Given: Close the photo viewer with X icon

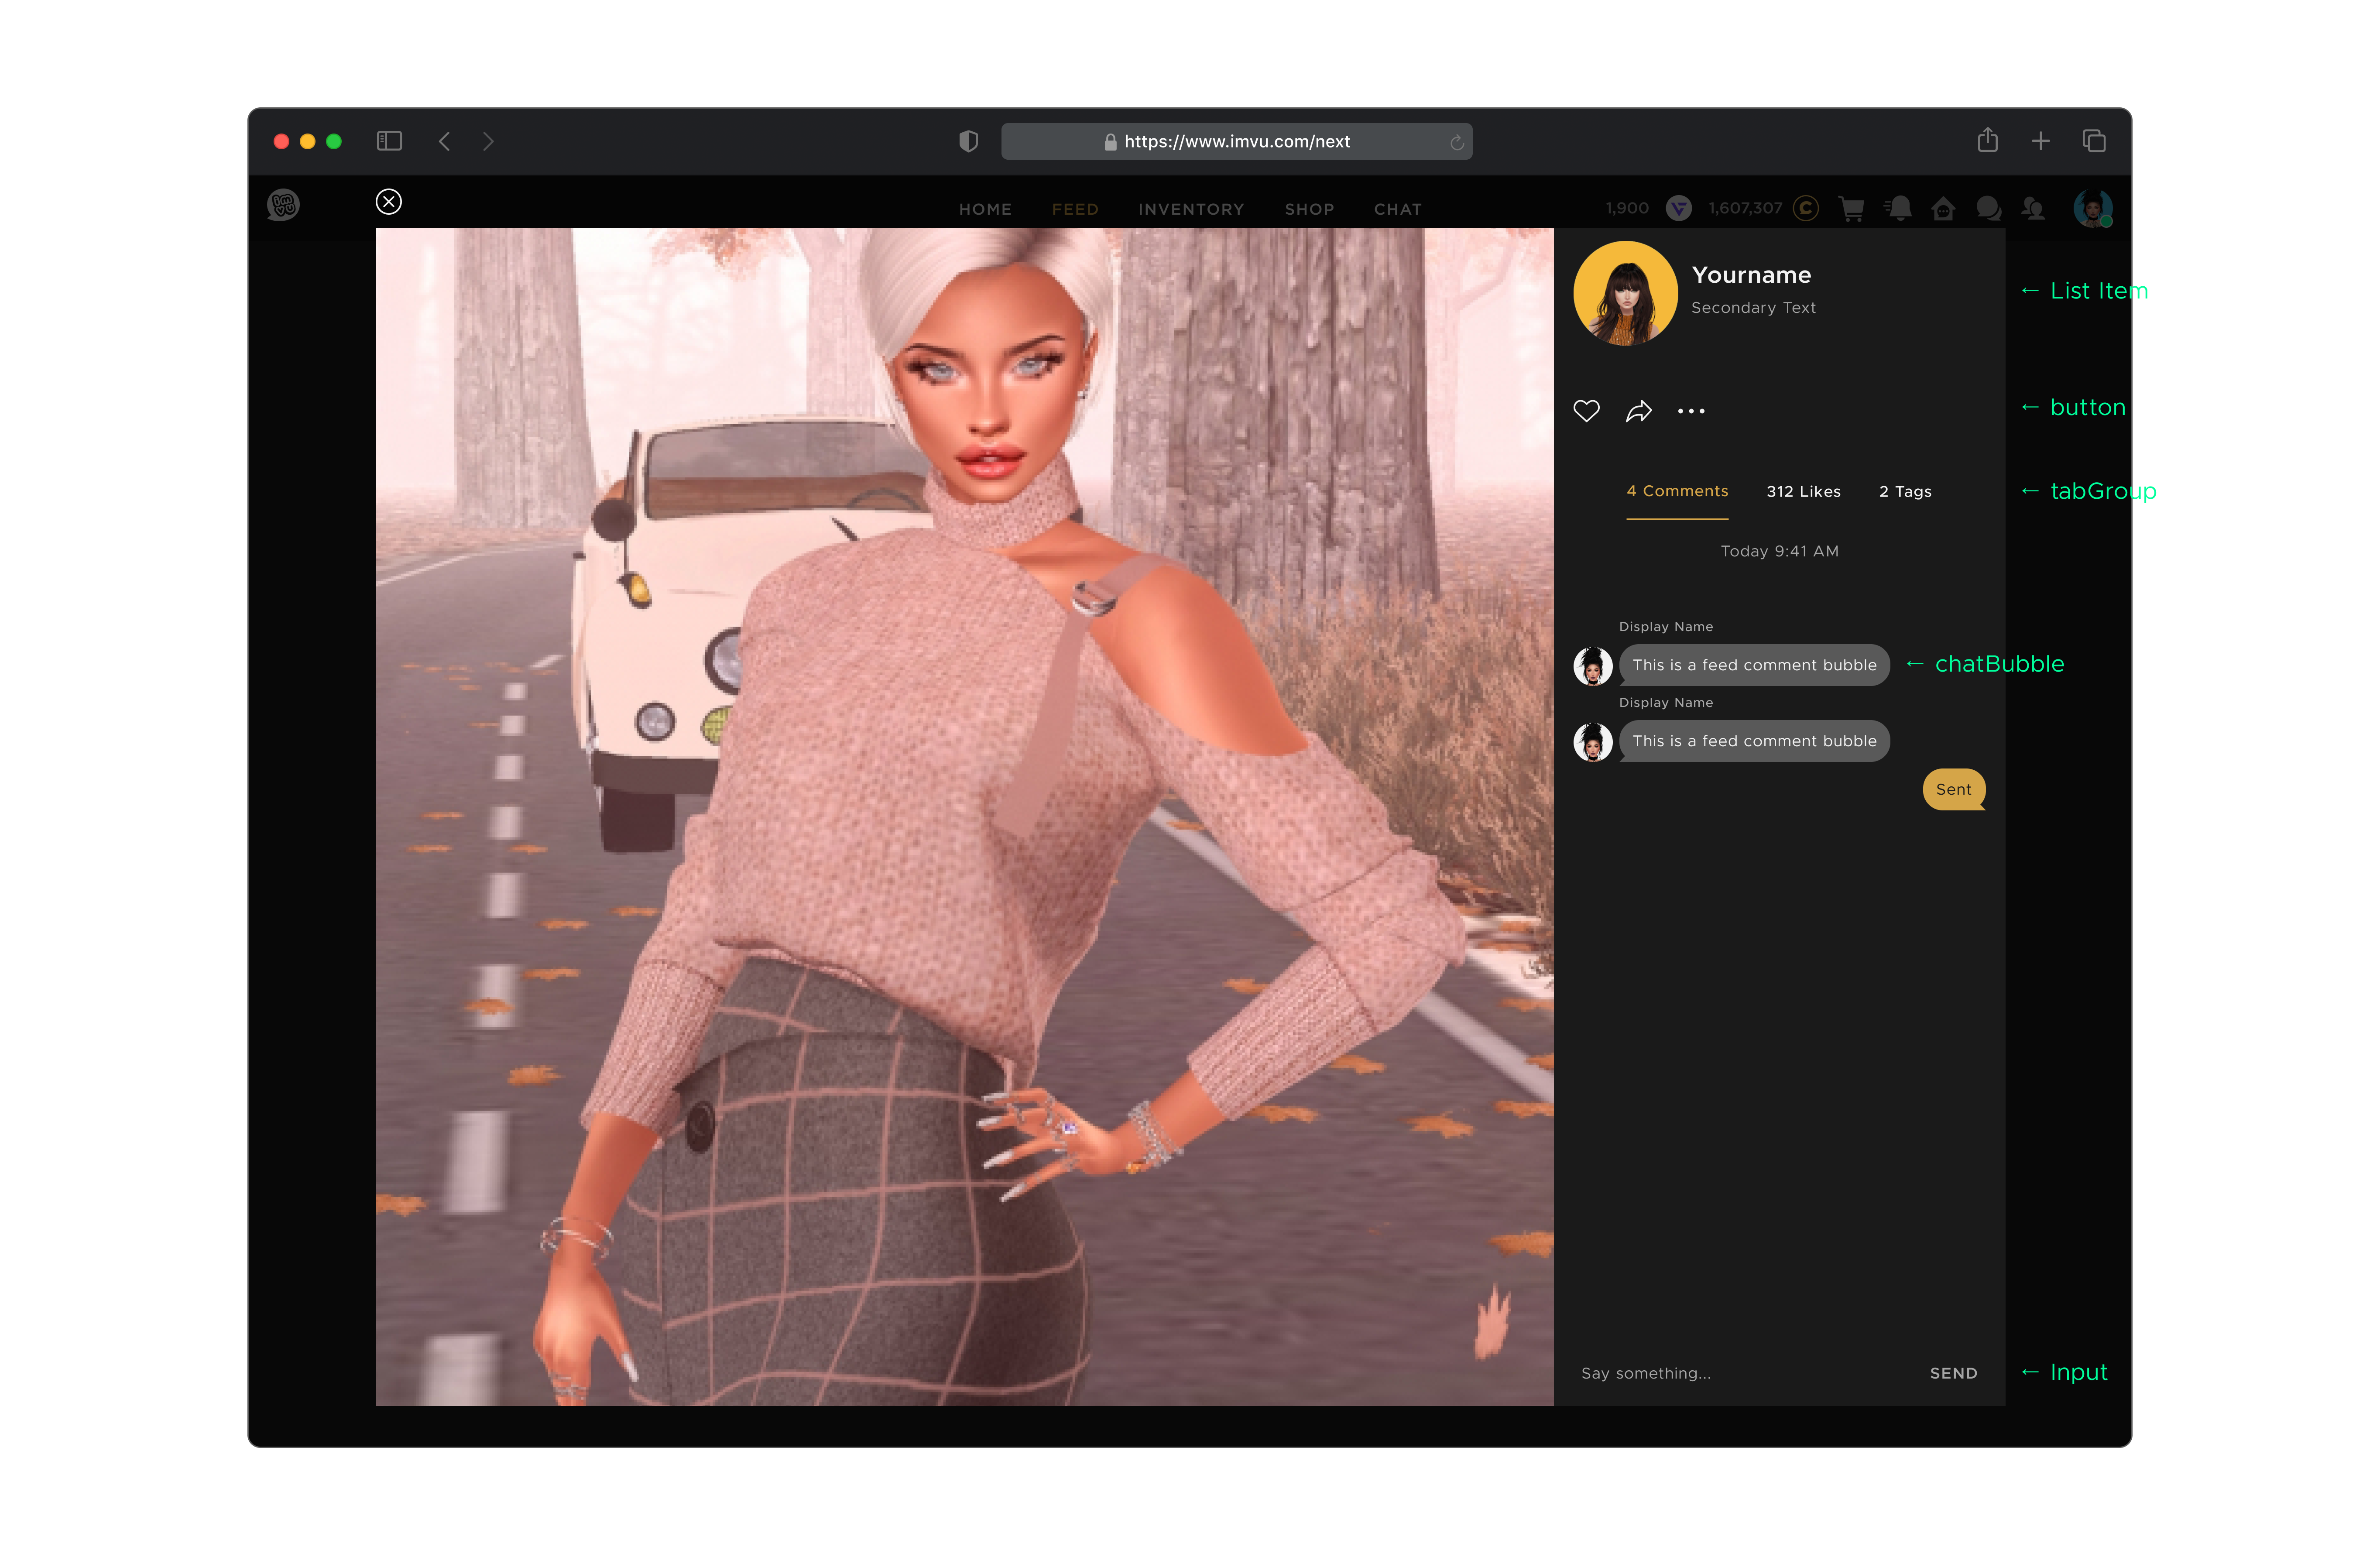Looking at the screenshot, I should coord(389,202).
